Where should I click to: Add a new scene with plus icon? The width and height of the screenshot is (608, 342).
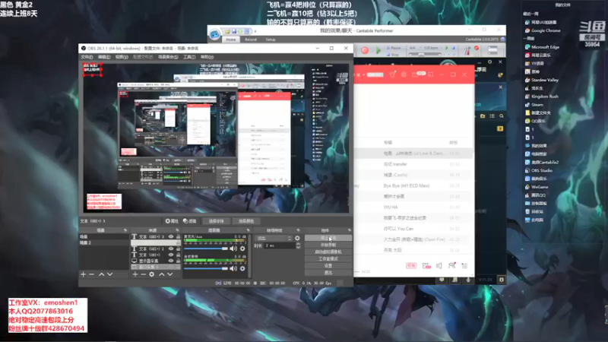pos(83,274)
